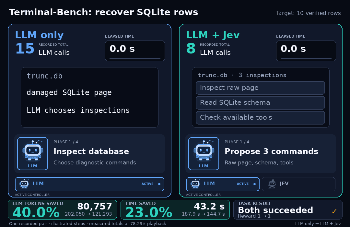The image size is (350, 227).
Task: Select the JEV controller button
Action: click(298, 184)
